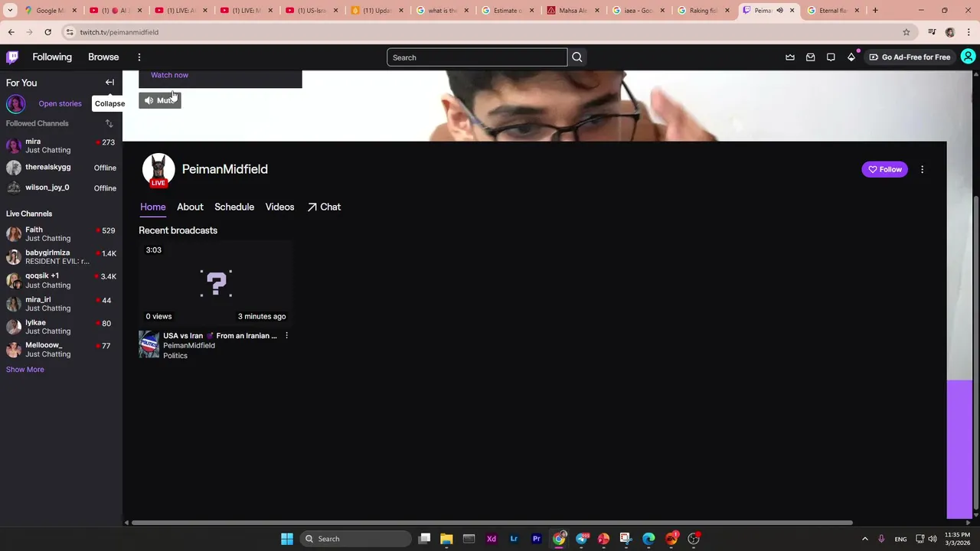
Task: Open the broadcast video options menu
Action: [286, 336]
